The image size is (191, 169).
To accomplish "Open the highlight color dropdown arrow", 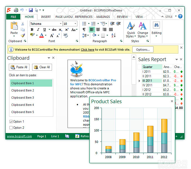I will pyautogui.click(x=37, y=35).
